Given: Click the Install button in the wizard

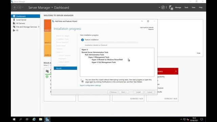Looking at the screenshot, I should (x=138, y=92).
